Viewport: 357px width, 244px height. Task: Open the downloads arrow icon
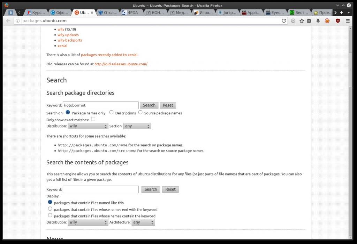318,21
